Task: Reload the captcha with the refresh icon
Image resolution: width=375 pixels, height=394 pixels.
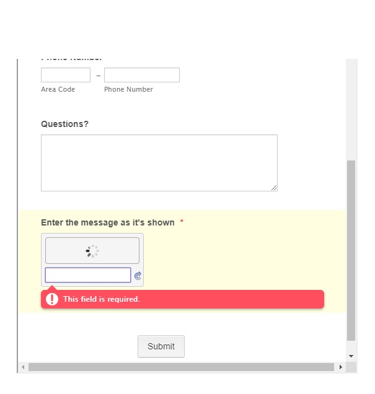Action: [138, 276]
